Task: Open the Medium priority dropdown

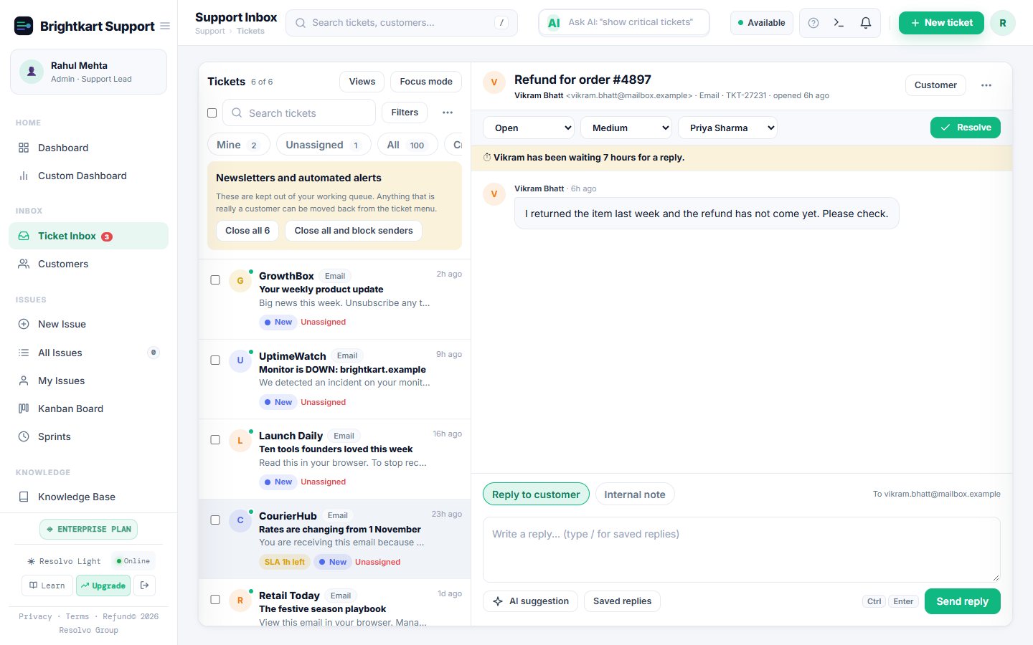Action: click(x=626, y=128)
